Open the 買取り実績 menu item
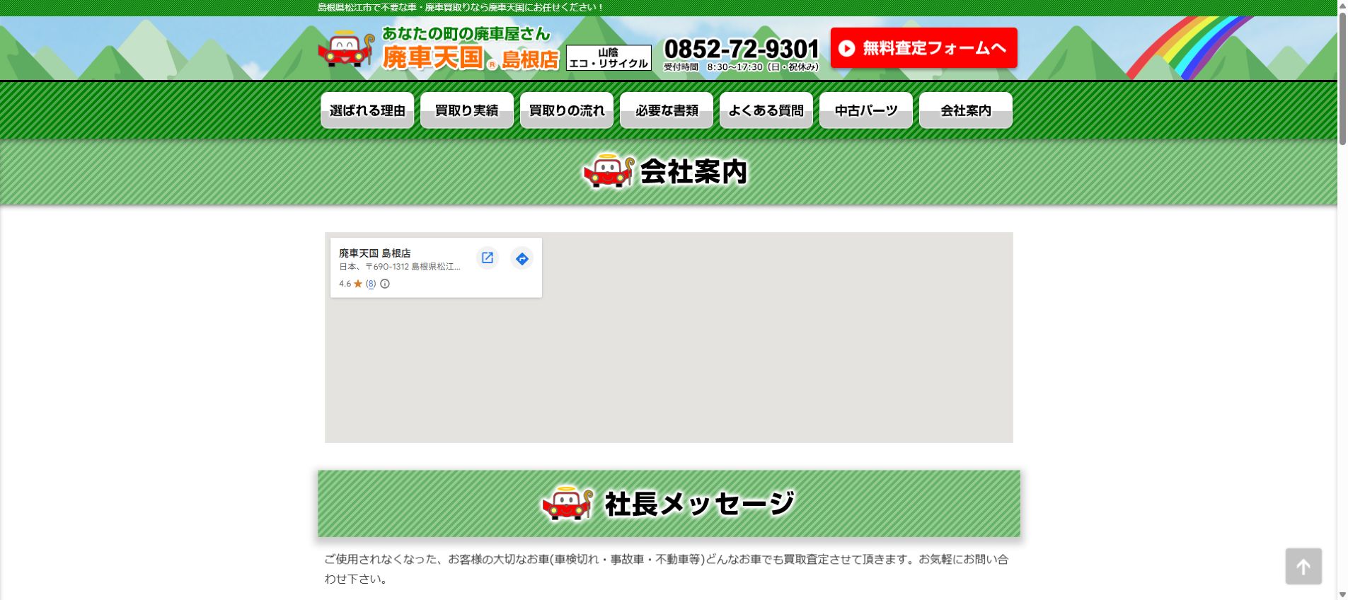The height and width of the screenshot is (600, 1348). tap(467, 110)
